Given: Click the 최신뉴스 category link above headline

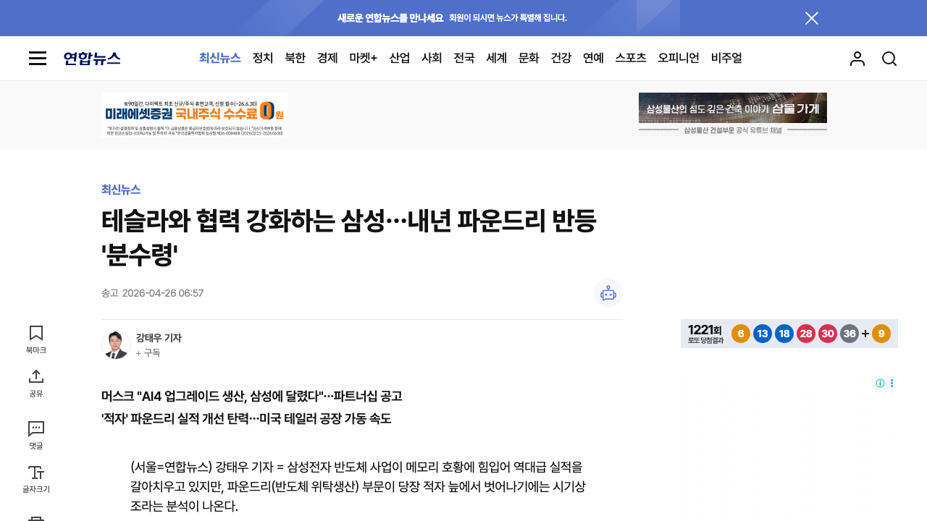Looking at the screenshot, I should tap(121, 190).
